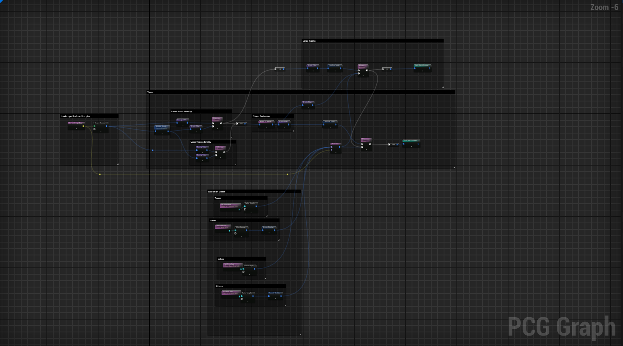Click the Large Rocks box resize corner

click(x=442, y=87)
